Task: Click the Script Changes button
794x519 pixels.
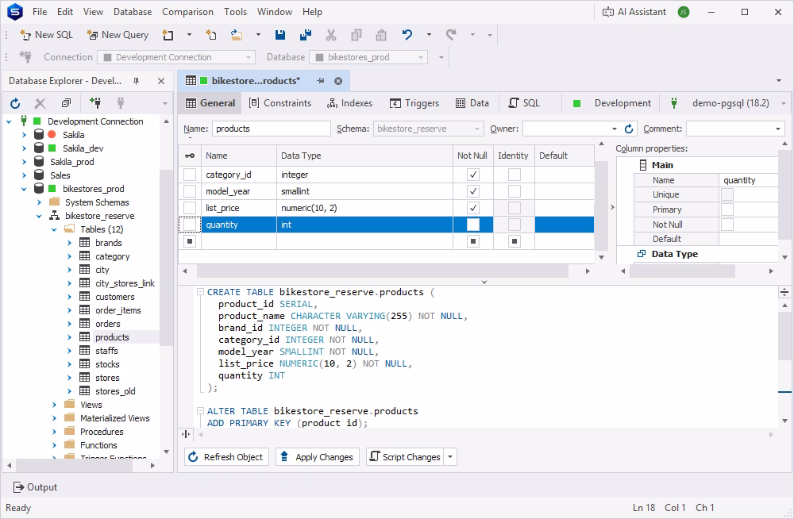Action: click(x=405, y=457)
